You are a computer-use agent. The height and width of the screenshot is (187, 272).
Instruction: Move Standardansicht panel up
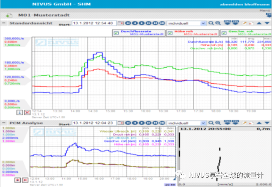point(259,23)
